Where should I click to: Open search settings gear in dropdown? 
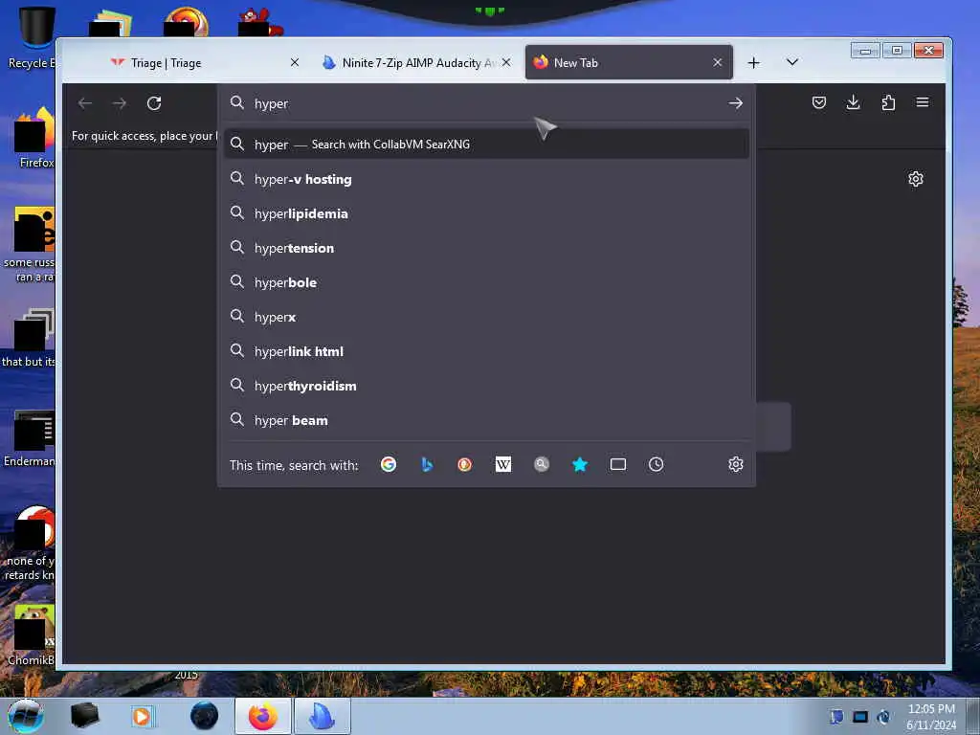736,464
